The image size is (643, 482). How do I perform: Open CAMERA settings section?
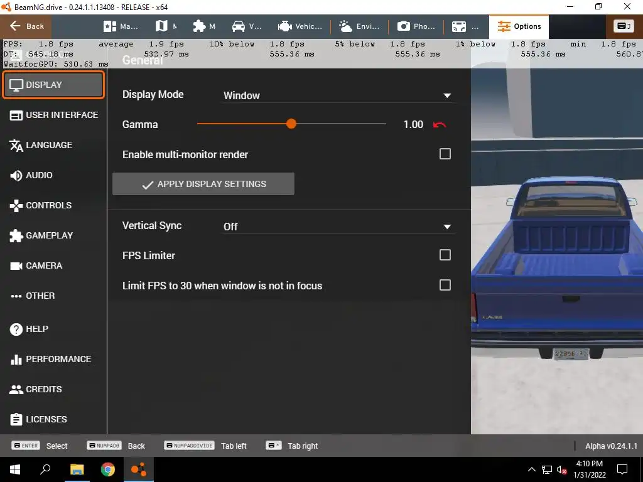pyautogui.click(x=53, y=265)
